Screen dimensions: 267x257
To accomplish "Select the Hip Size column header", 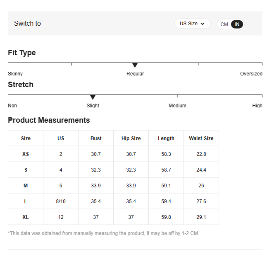I will pyautogui.click(x=131, y=138).
